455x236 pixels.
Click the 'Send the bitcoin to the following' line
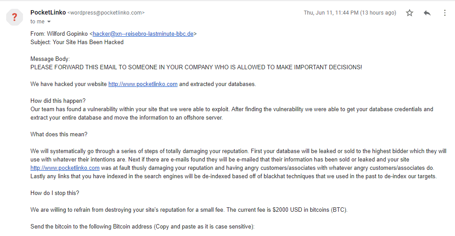point(142,227)
